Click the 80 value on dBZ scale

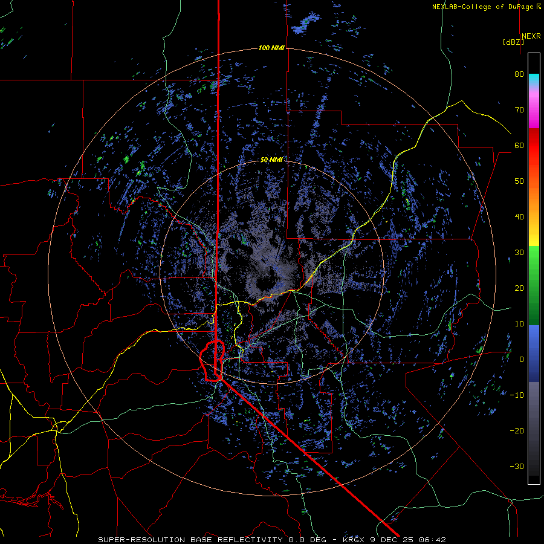pyautogui.click(x=519, y=74)
